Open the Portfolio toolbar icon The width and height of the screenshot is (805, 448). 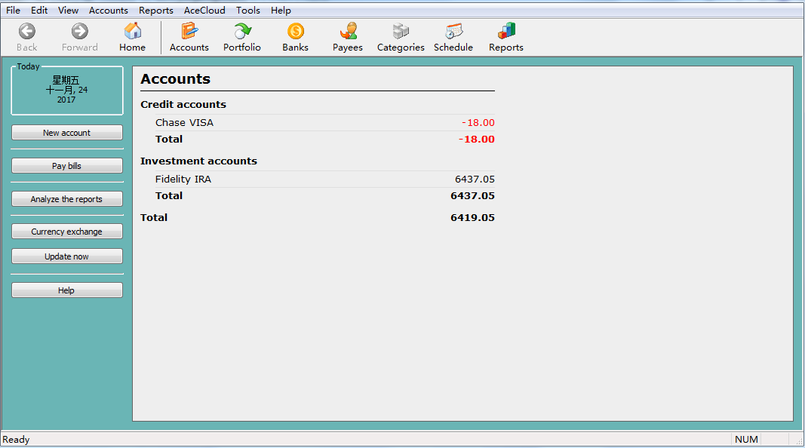[242, 32]
